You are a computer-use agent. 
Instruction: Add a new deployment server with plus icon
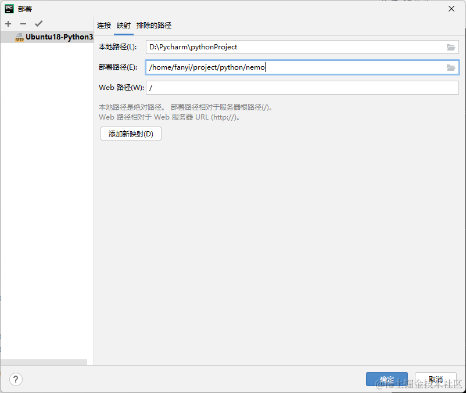click(x=8, y=24)
